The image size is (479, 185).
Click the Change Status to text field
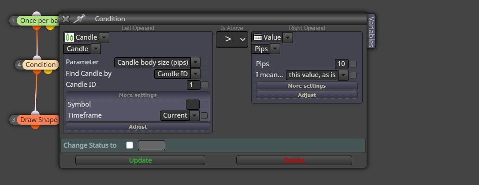(x=152, y=145)
